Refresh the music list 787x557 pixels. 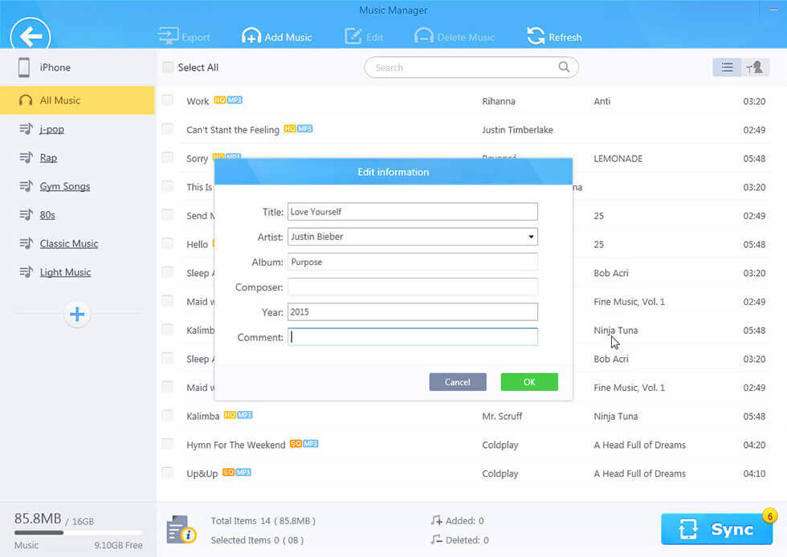coord(554,37)
